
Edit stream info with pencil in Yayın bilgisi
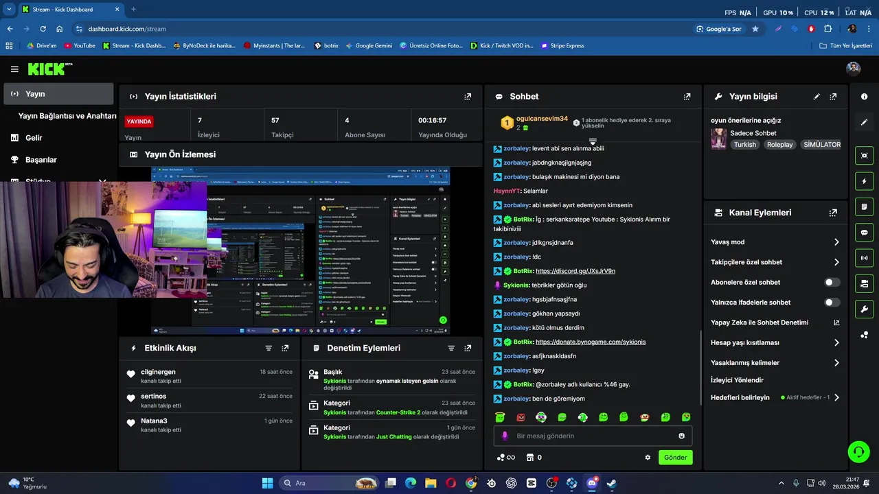coord(817,97)
